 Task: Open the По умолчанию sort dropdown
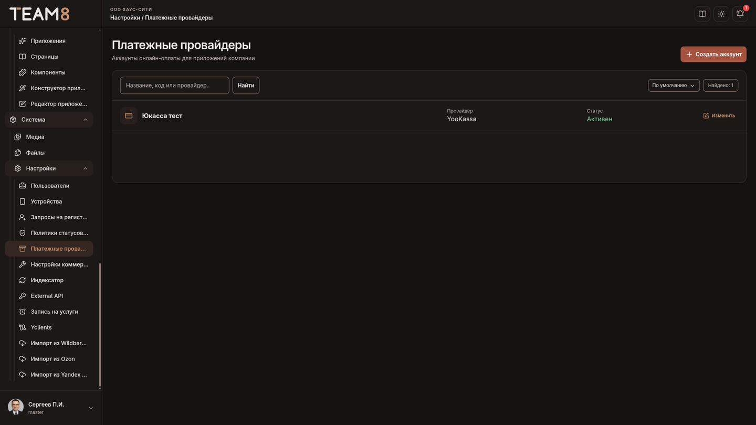pos(674,85)
